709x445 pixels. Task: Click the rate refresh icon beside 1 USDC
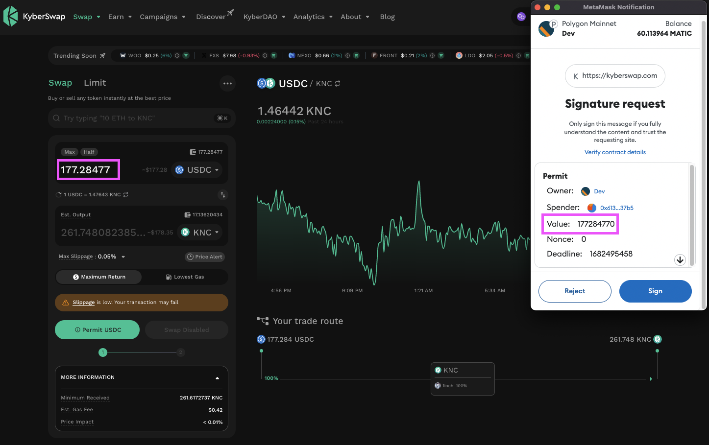tap(126, 195)
